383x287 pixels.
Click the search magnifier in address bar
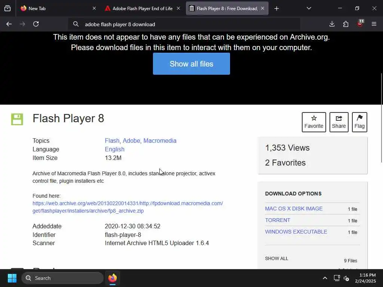(x=76, y=24)
